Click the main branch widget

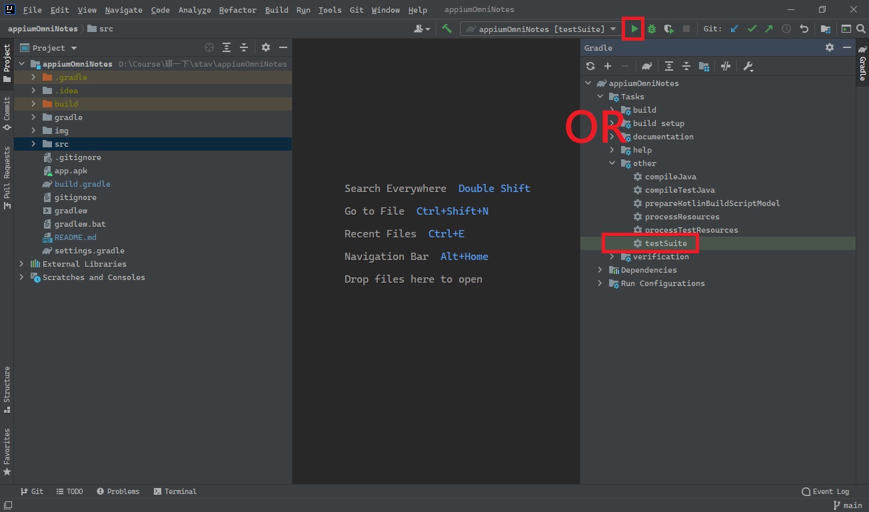tap(847, 505)
